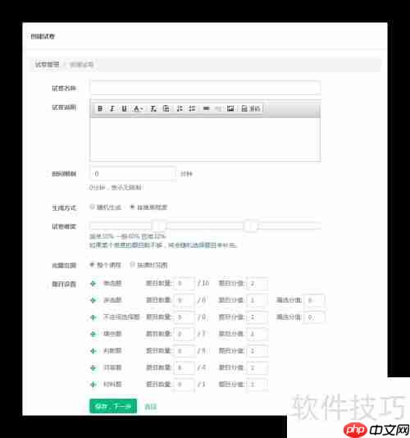Click the insert image icon
The image size is (410, 438).
(230, 108)
